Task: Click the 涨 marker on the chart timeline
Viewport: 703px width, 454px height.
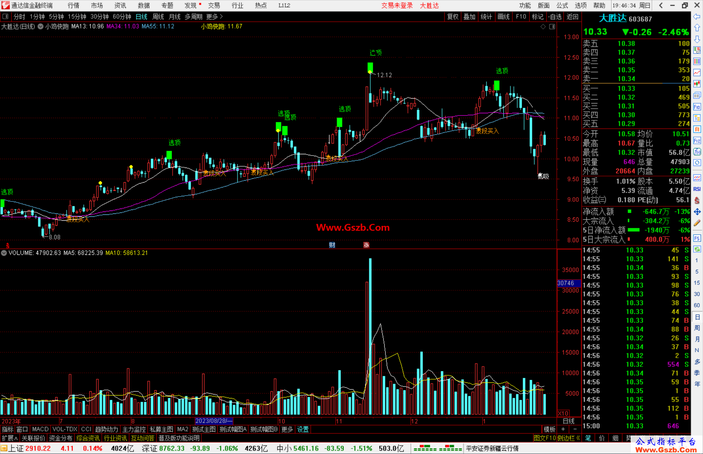Action: (x=366, y=245)
